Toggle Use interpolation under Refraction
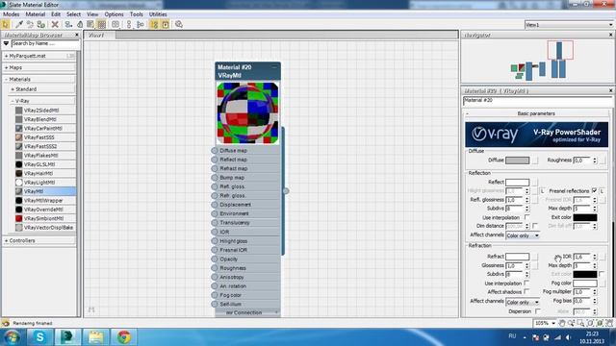The image size is (616, 346). tap(526, 283)
